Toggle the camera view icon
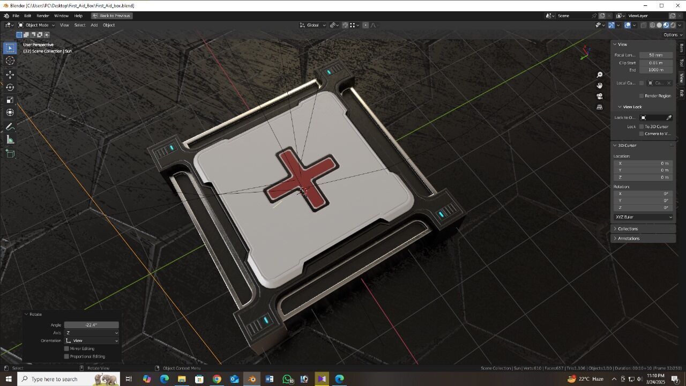This screenshot has height=386, width=686. point(600,96)
